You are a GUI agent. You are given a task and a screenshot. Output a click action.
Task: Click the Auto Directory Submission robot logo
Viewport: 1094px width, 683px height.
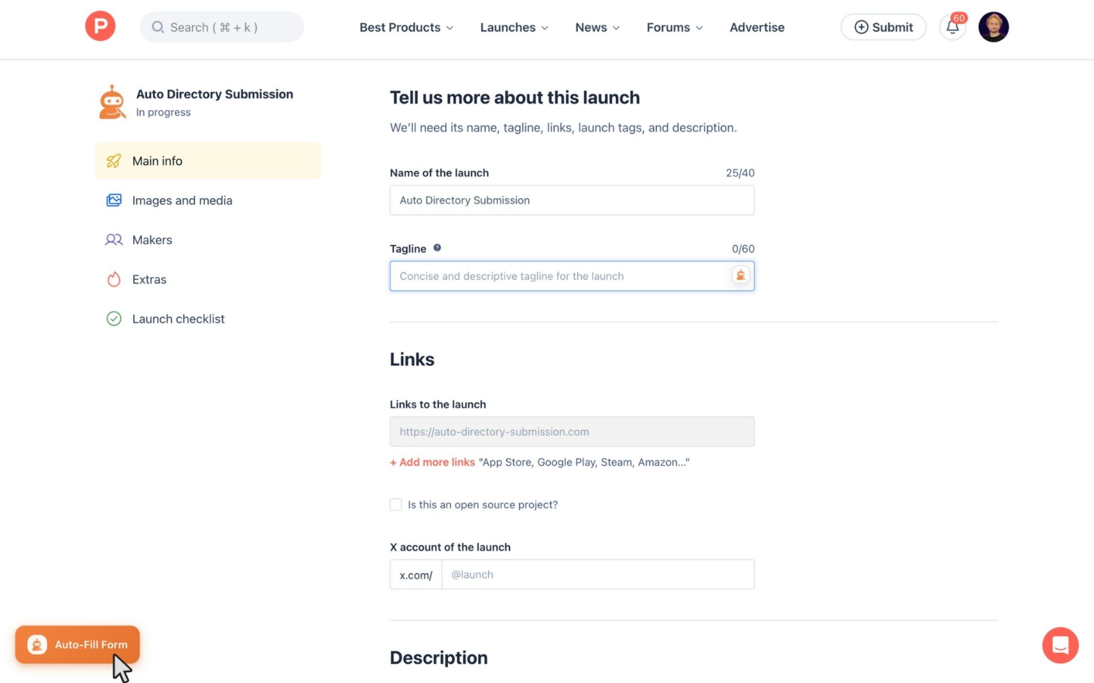112,102
